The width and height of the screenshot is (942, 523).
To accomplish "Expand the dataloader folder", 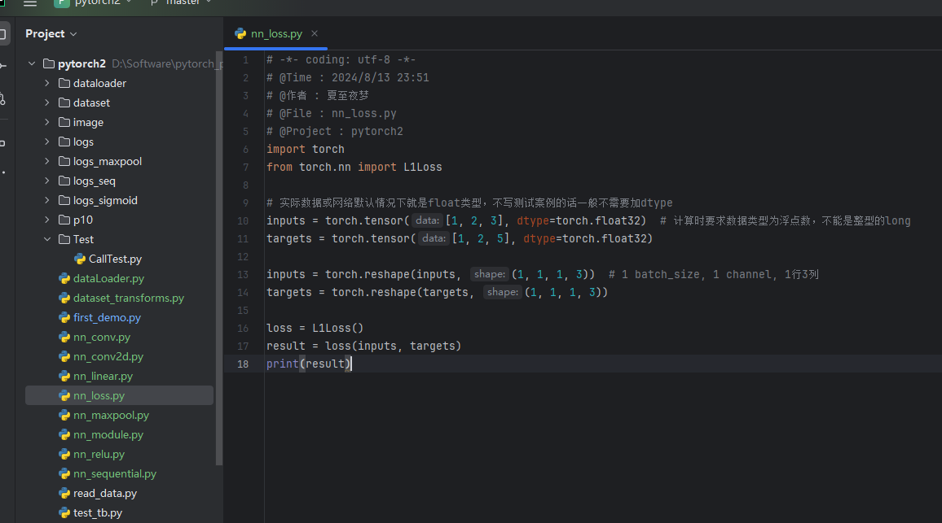I will tap(47, 83).
